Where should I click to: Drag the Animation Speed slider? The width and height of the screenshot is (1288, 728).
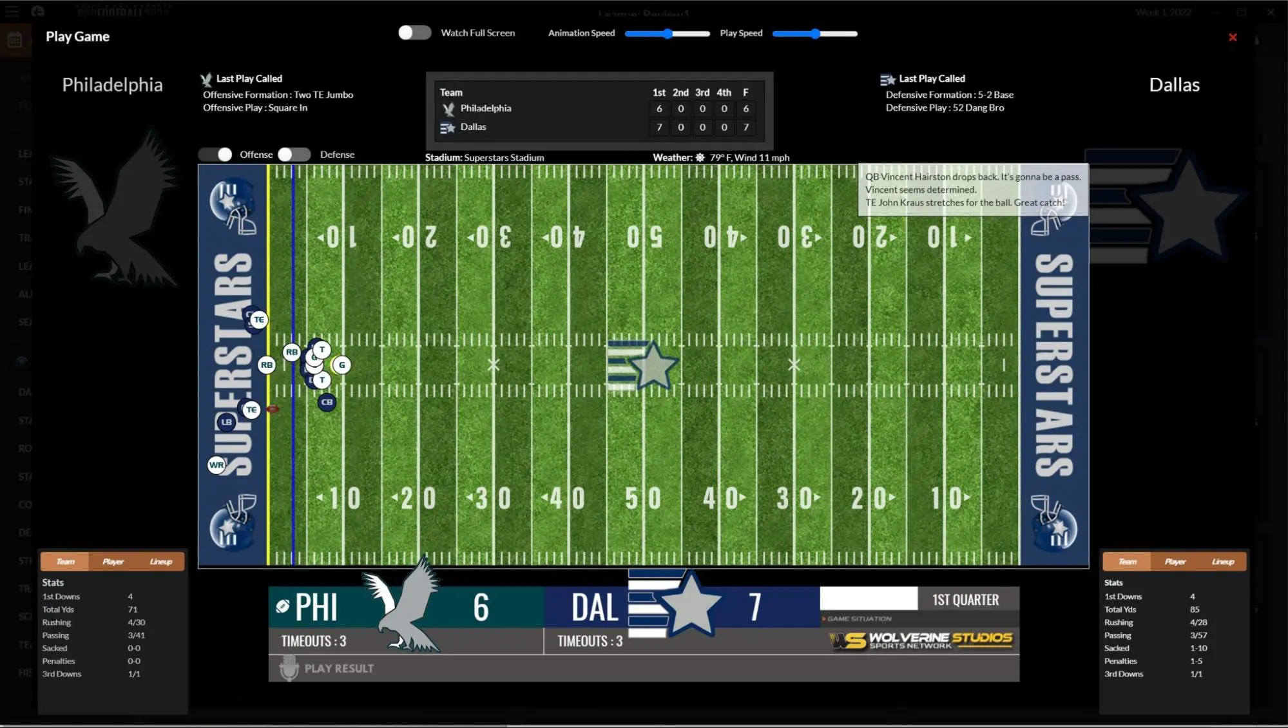tap(668, 33)
